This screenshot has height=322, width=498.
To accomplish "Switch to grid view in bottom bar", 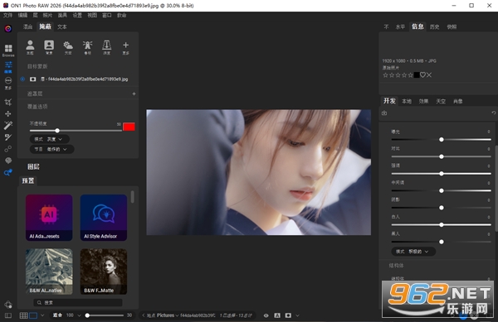I will pos(23,315).
